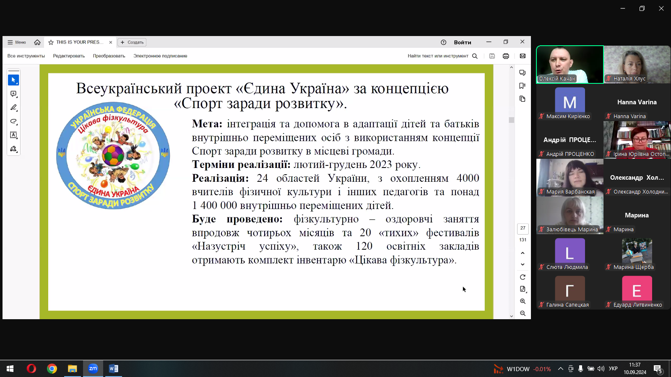Open the fill and sign pen tool

click(x=13, y=149)
